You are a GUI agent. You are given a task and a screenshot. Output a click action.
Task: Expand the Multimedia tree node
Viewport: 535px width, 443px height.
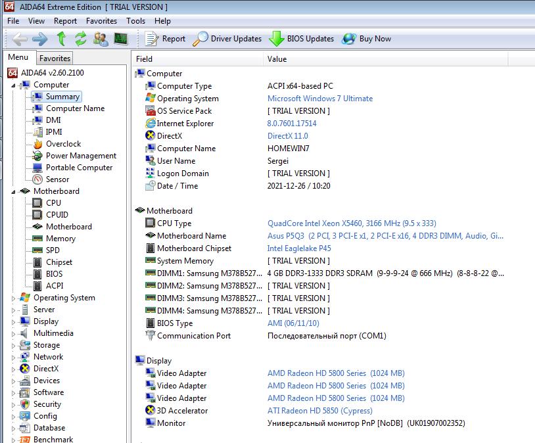coord(13,334)
